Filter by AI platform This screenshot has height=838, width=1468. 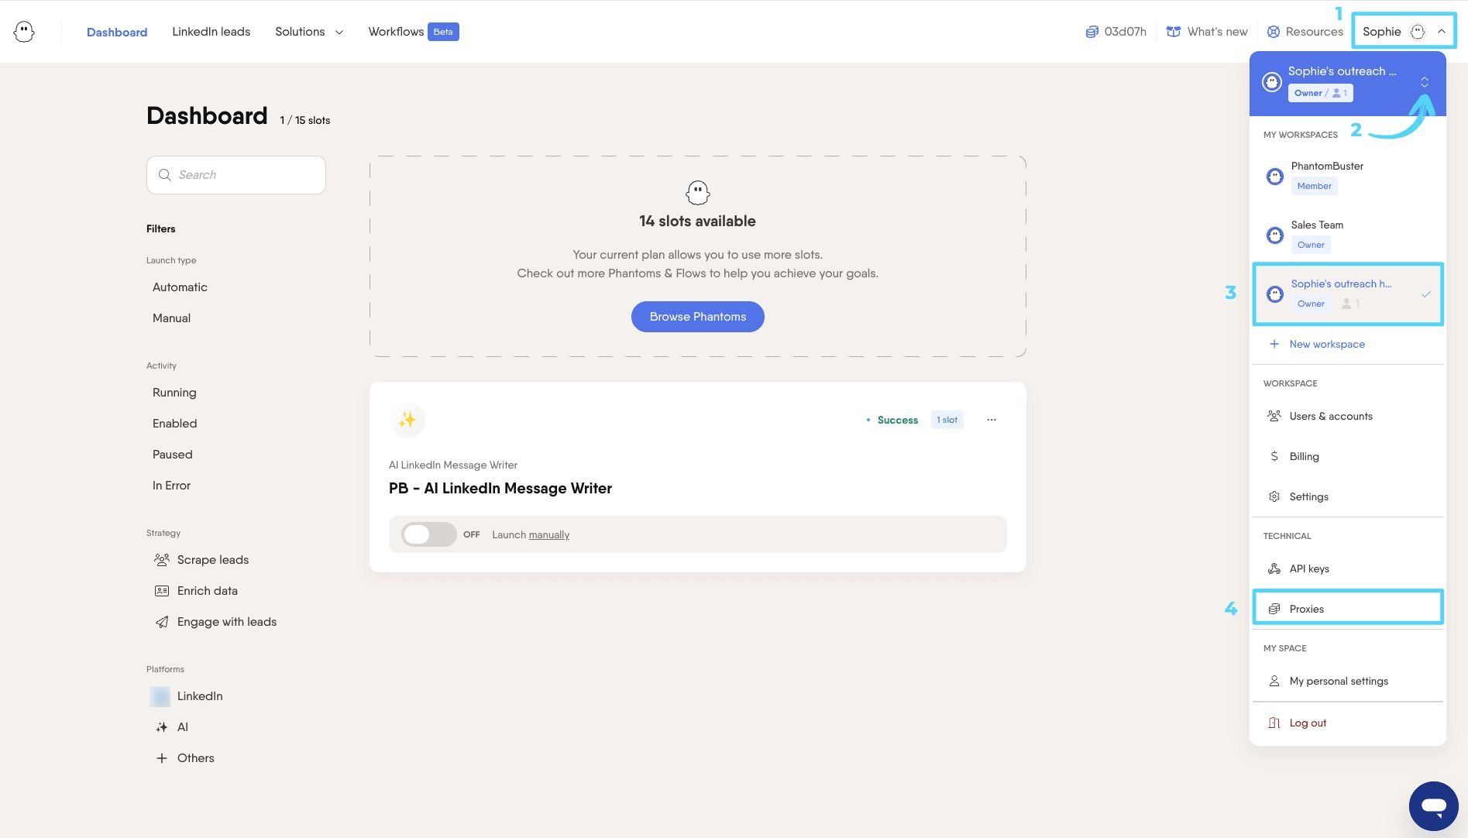tap(171, 727)
